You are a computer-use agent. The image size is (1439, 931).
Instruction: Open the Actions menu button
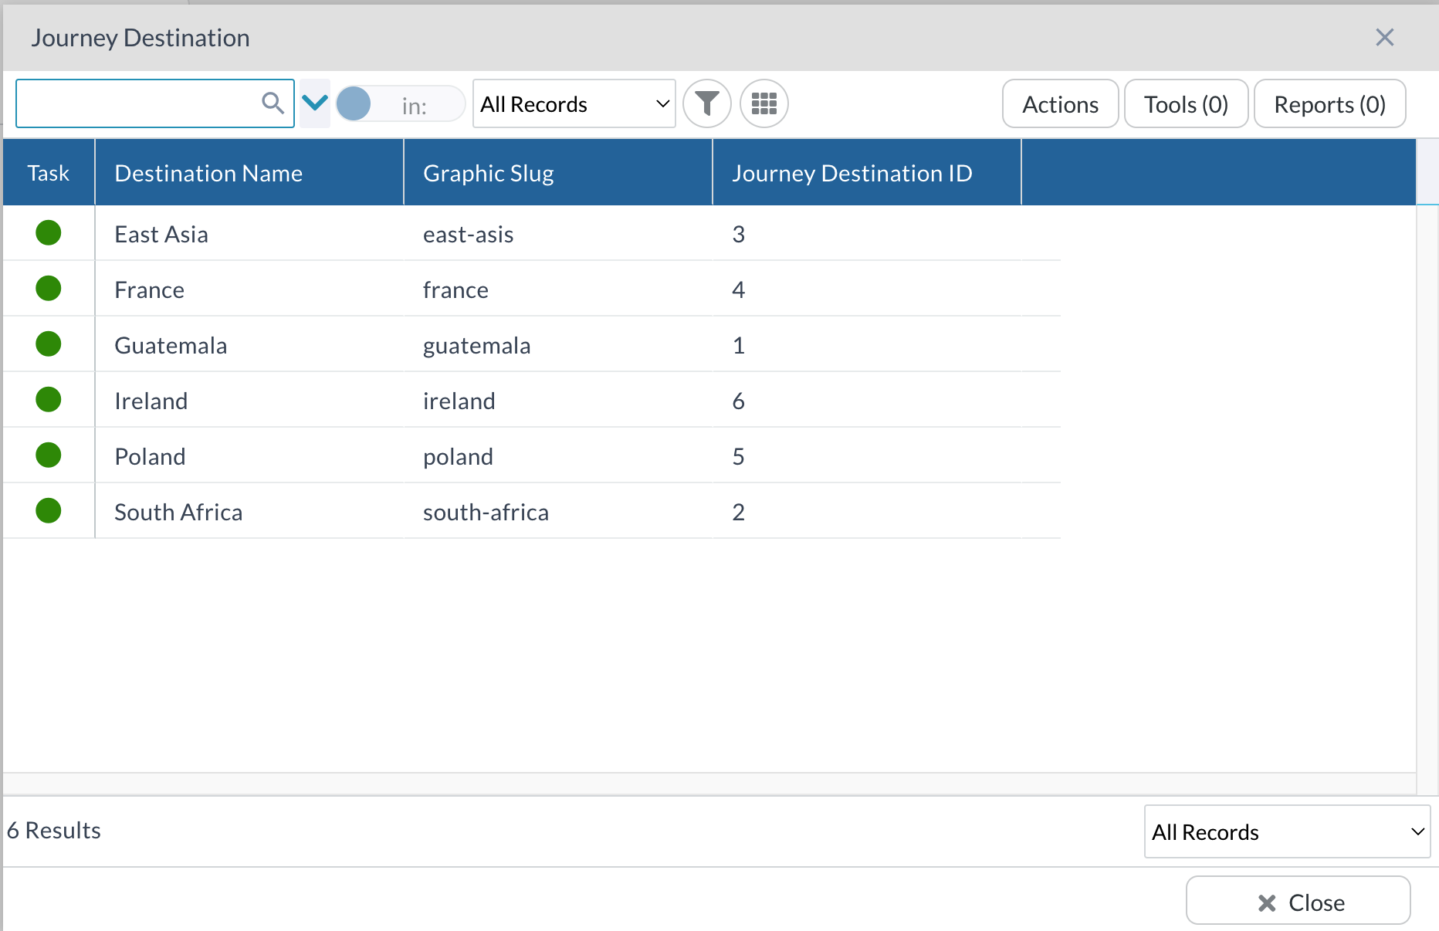(x=1060, y=103)
